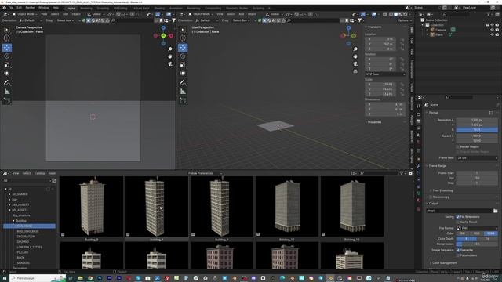Toggle visibility eye for Plane in outliner
Viewport: 502px width, 282px height.
coord(492,34)
